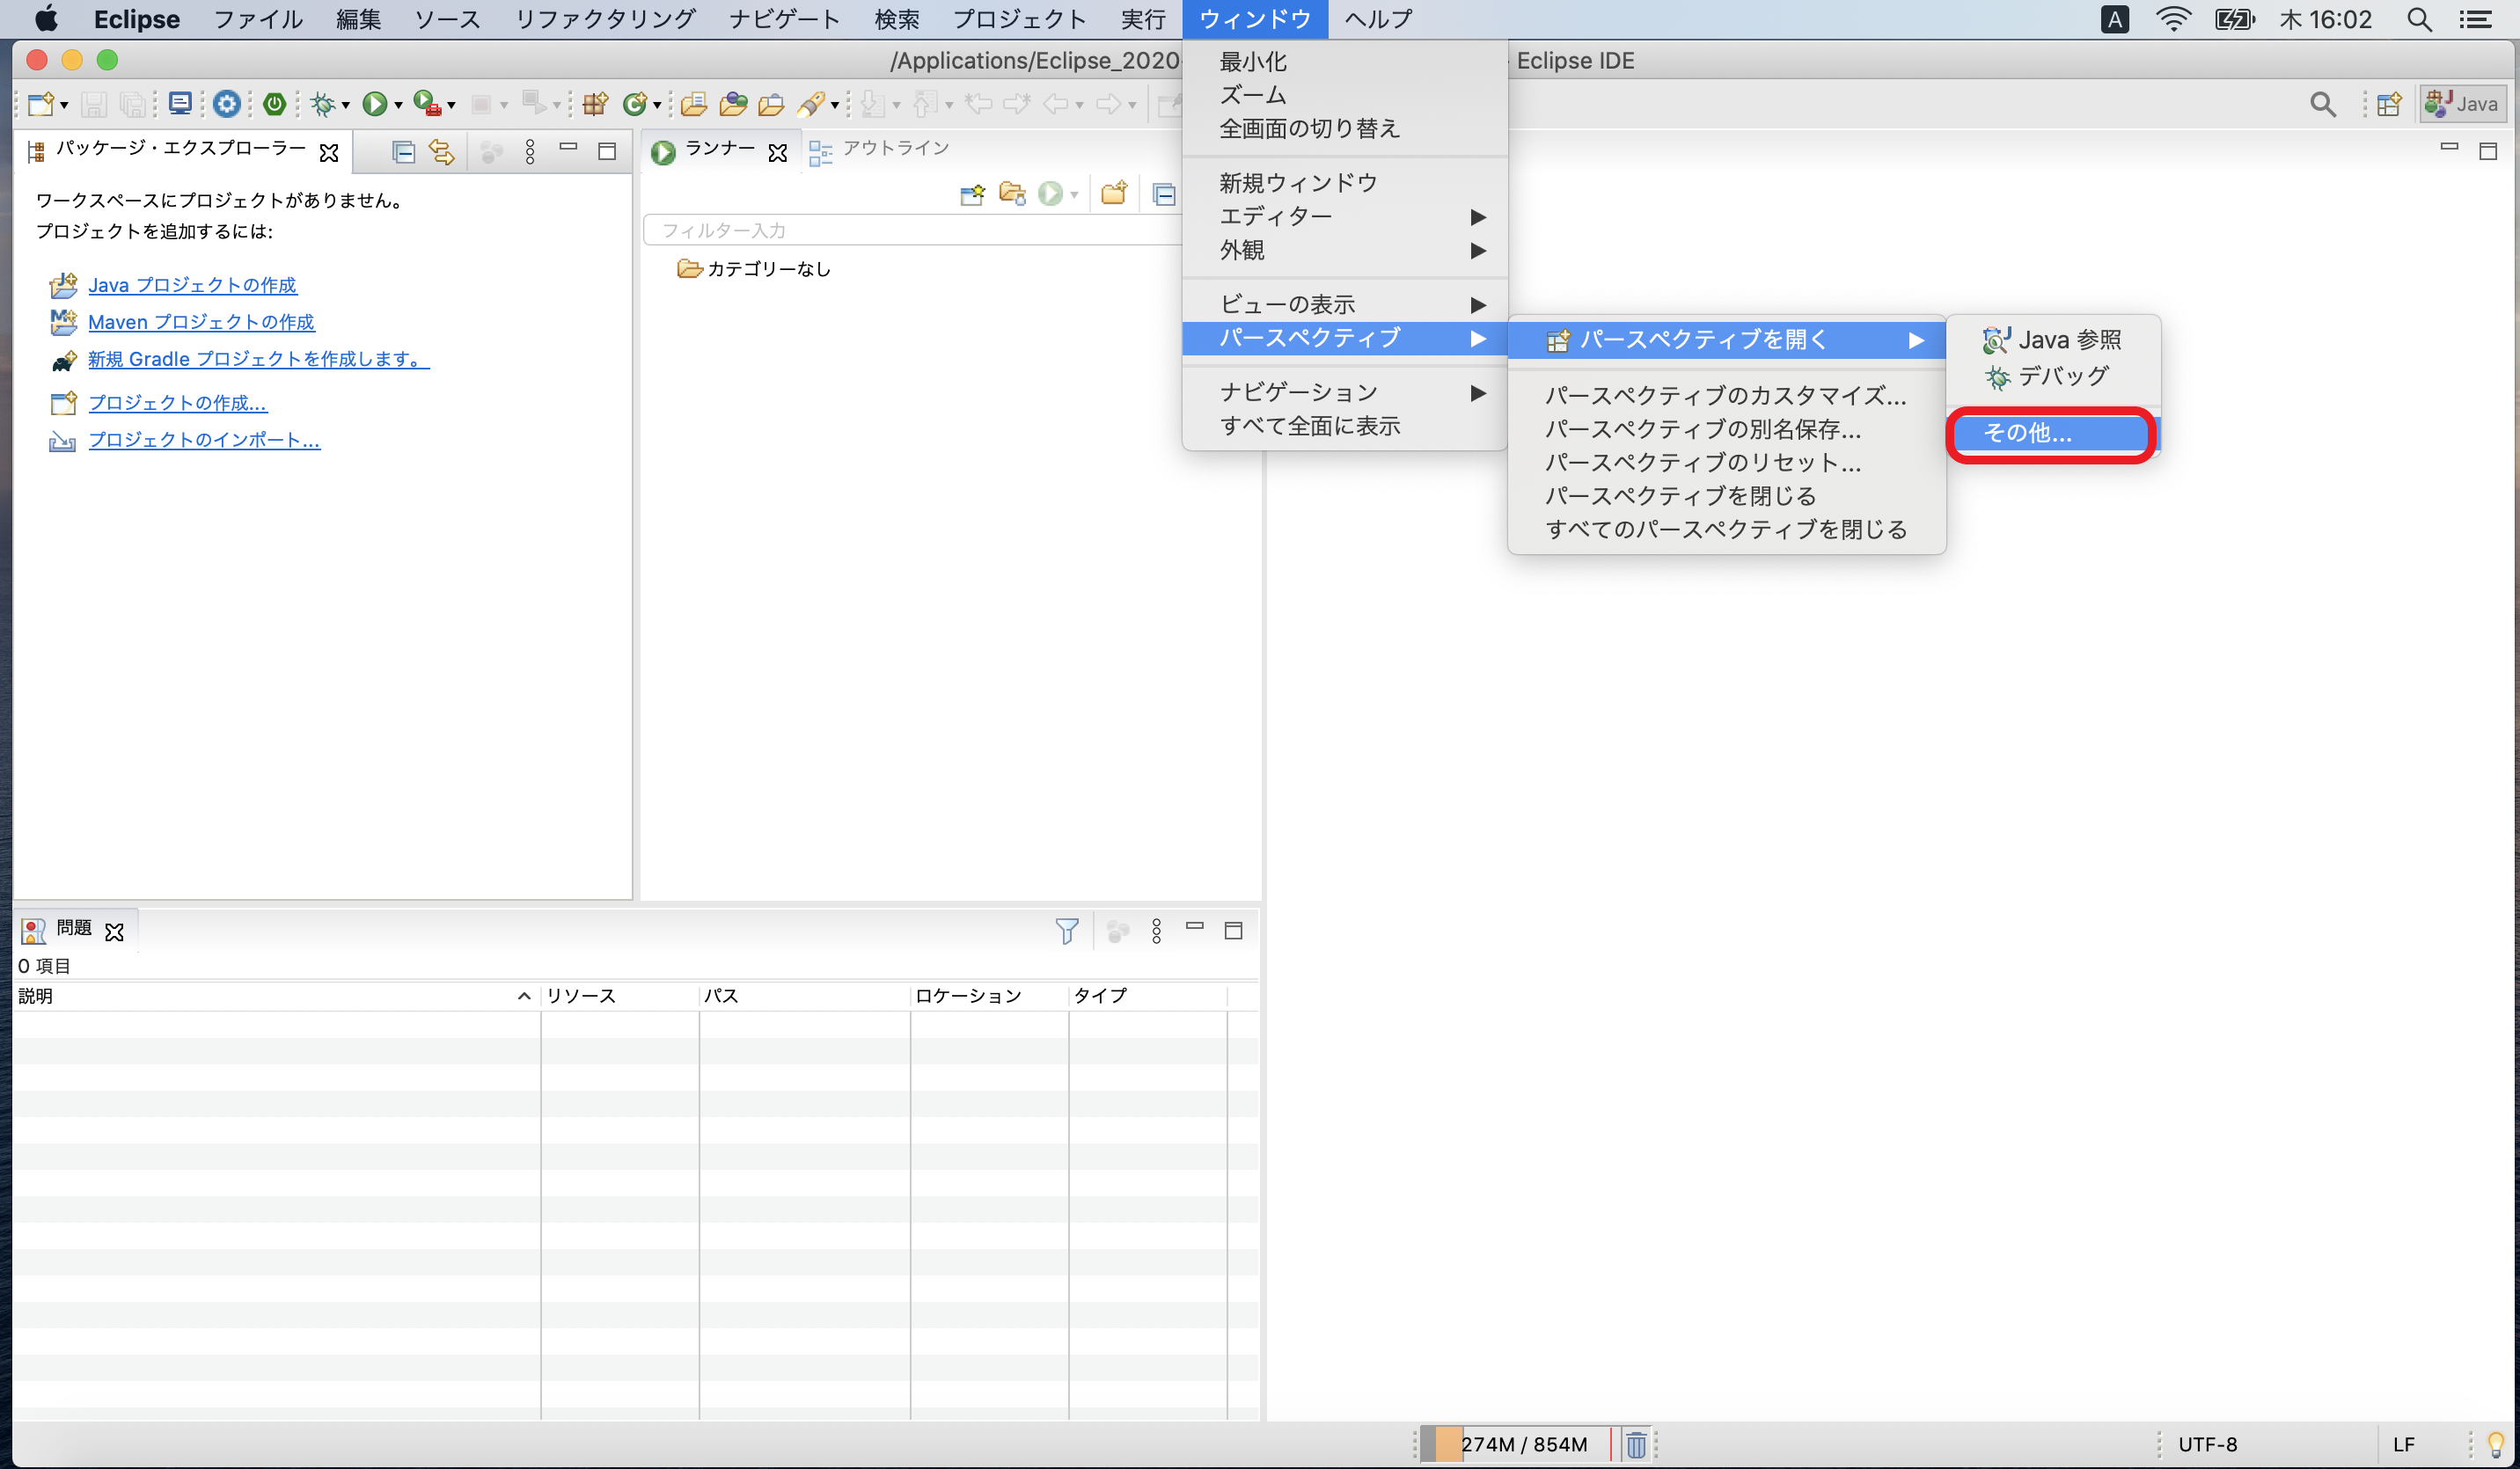Screen dimensions: 2520x1469
Task: Select the カテゴリーなし folder row
Action: (755, 269)
